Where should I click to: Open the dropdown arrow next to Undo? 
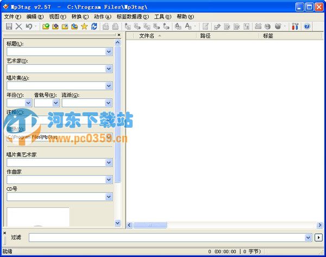pos(35,27)
